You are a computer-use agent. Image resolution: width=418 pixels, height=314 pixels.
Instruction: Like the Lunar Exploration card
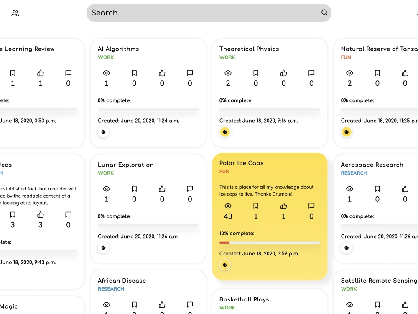[162, 189]
